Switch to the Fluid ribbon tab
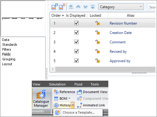 (78, 84)
